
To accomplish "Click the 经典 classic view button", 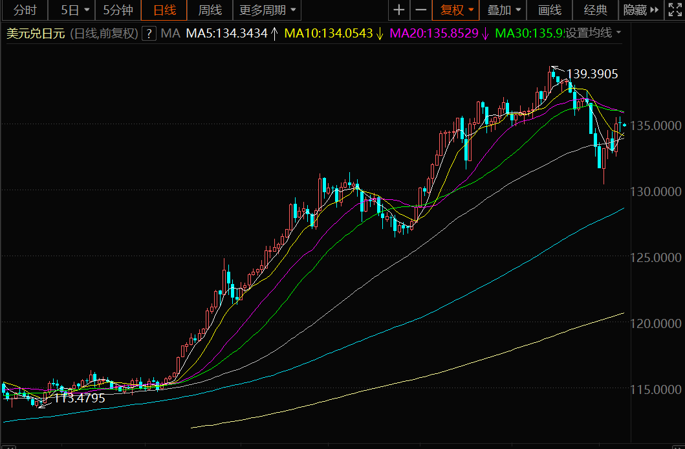I will tap(595, 10).
